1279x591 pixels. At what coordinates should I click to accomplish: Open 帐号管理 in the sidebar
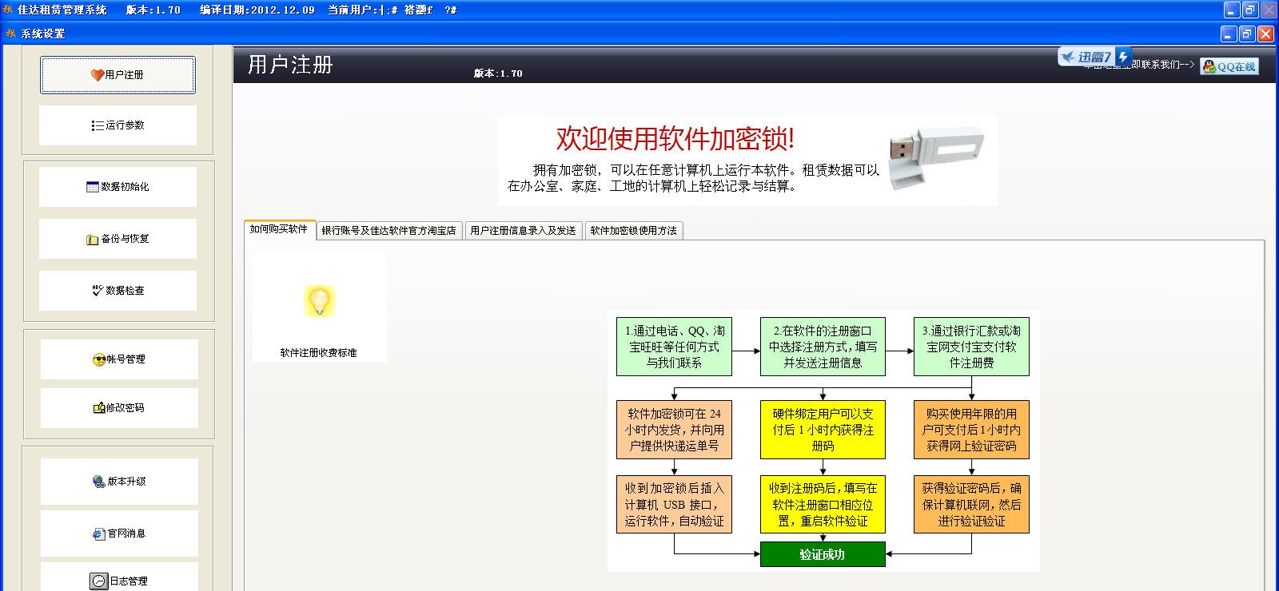(119, 359)
